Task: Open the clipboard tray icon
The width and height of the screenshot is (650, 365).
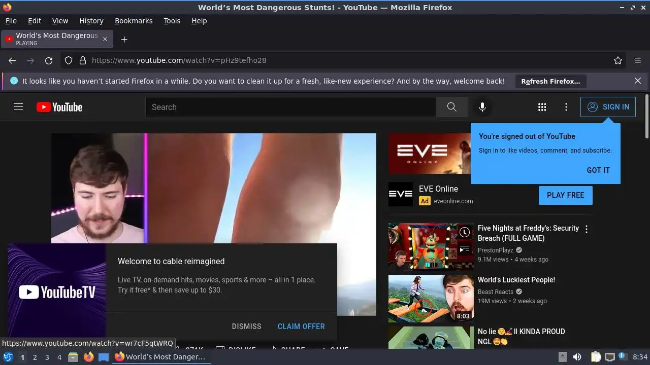Action: click(x=596, y=357)
